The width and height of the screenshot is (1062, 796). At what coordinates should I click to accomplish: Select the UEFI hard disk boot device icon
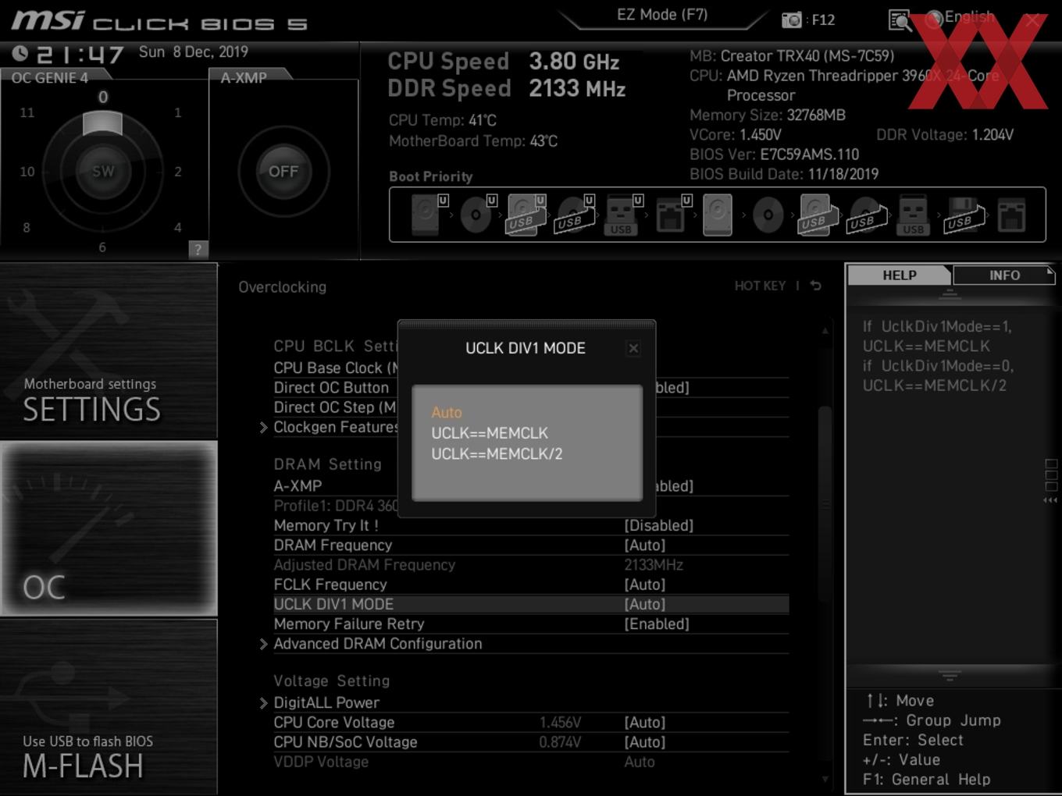tap(428, 214)
